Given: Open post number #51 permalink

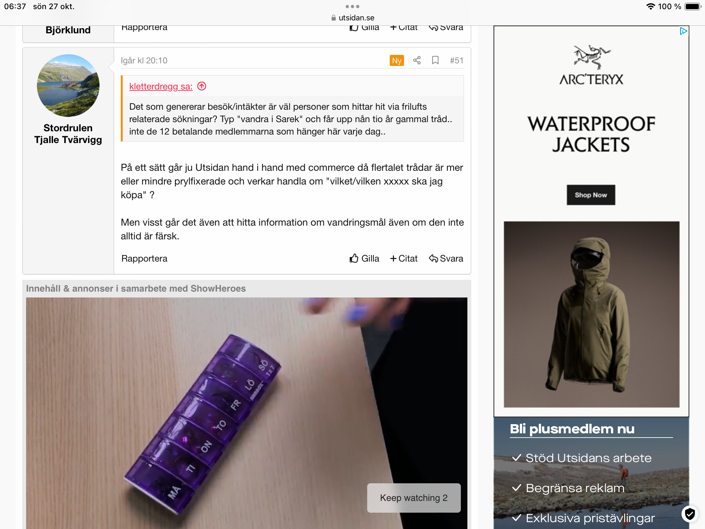Looking at the screenshot, I should (457, 60).
